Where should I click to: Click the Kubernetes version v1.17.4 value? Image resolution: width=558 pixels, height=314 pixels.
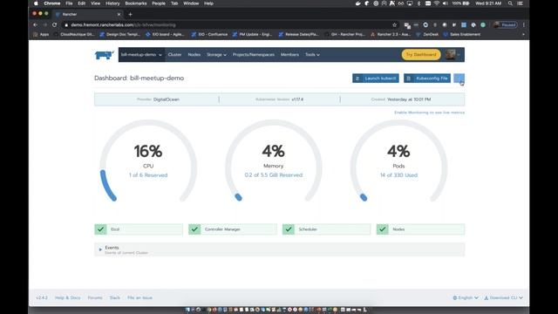tap(297, 99)
